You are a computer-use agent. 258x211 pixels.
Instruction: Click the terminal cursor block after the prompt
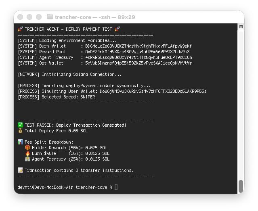(x=116, y=187)
